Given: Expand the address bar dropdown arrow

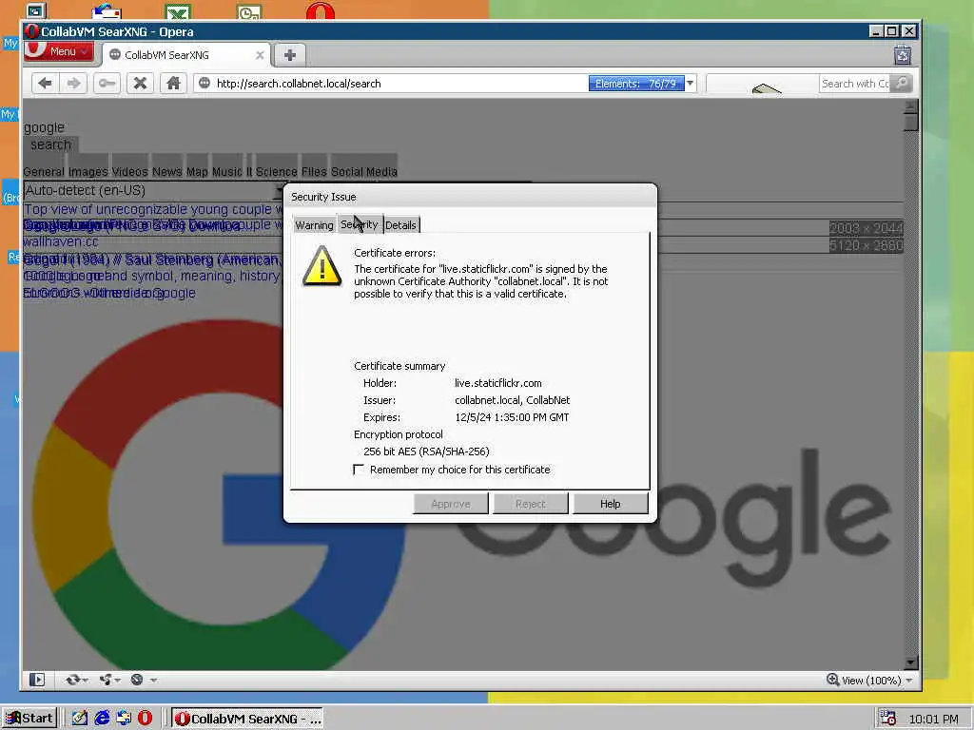Looking at the screenshot, I should (x=691, y=84).
